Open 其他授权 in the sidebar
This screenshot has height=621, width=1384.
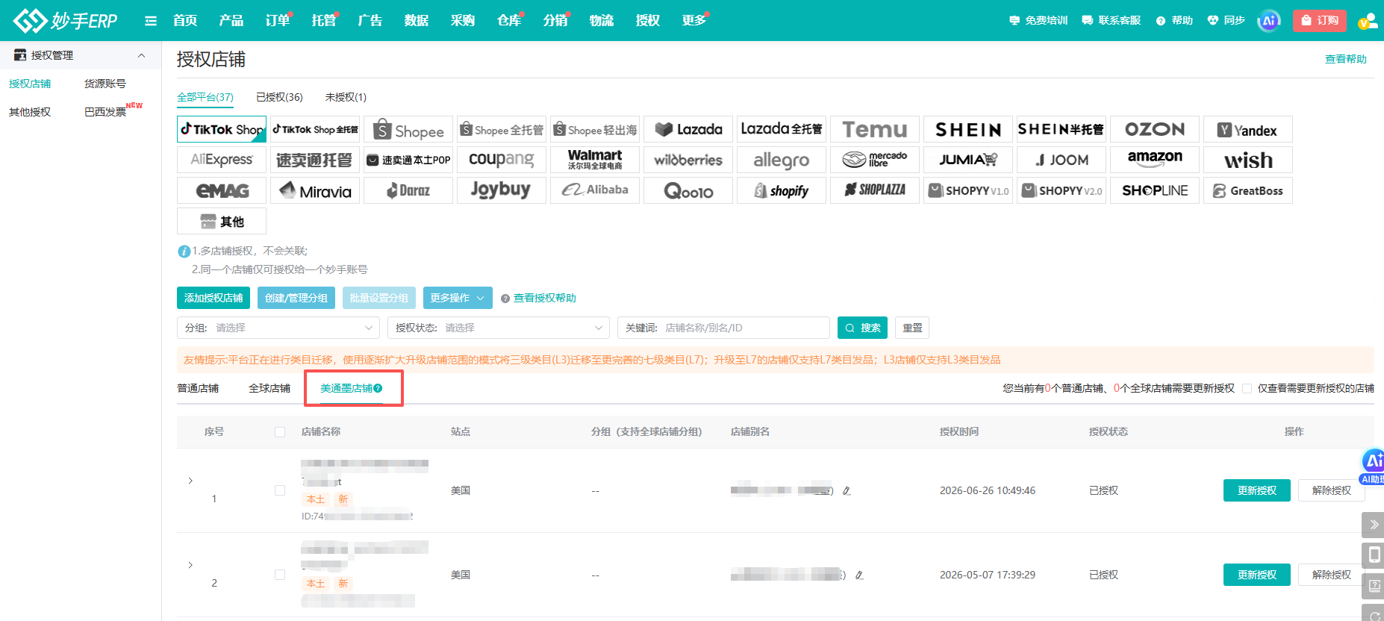tap(30, 112)
